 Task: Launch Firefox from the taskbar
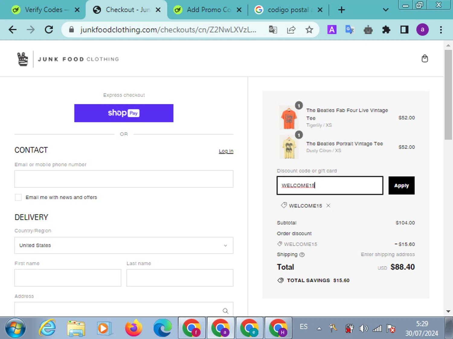(133, 328)
